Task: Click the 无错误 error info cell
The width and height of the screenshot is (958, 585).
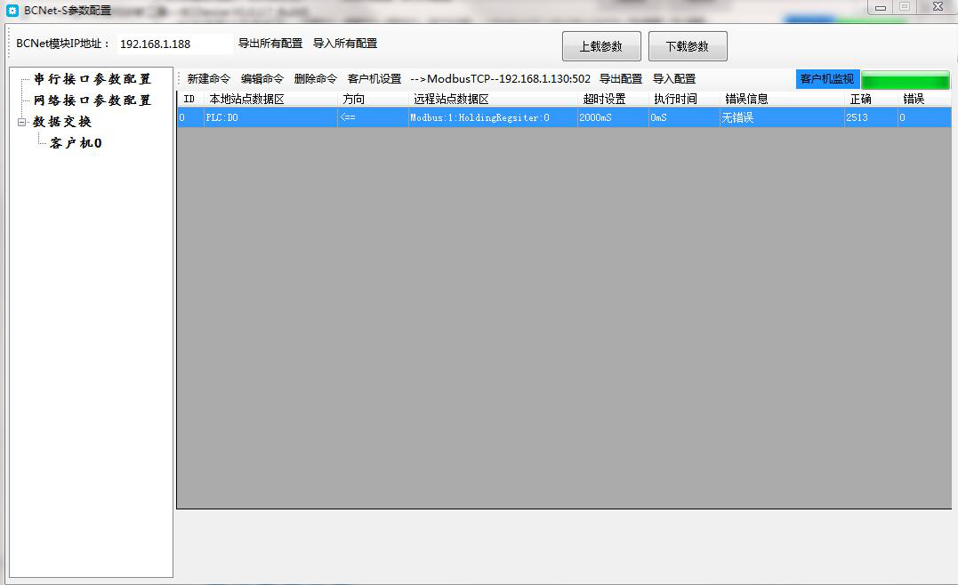Action: pyautogui.click(x=781, y=117)
